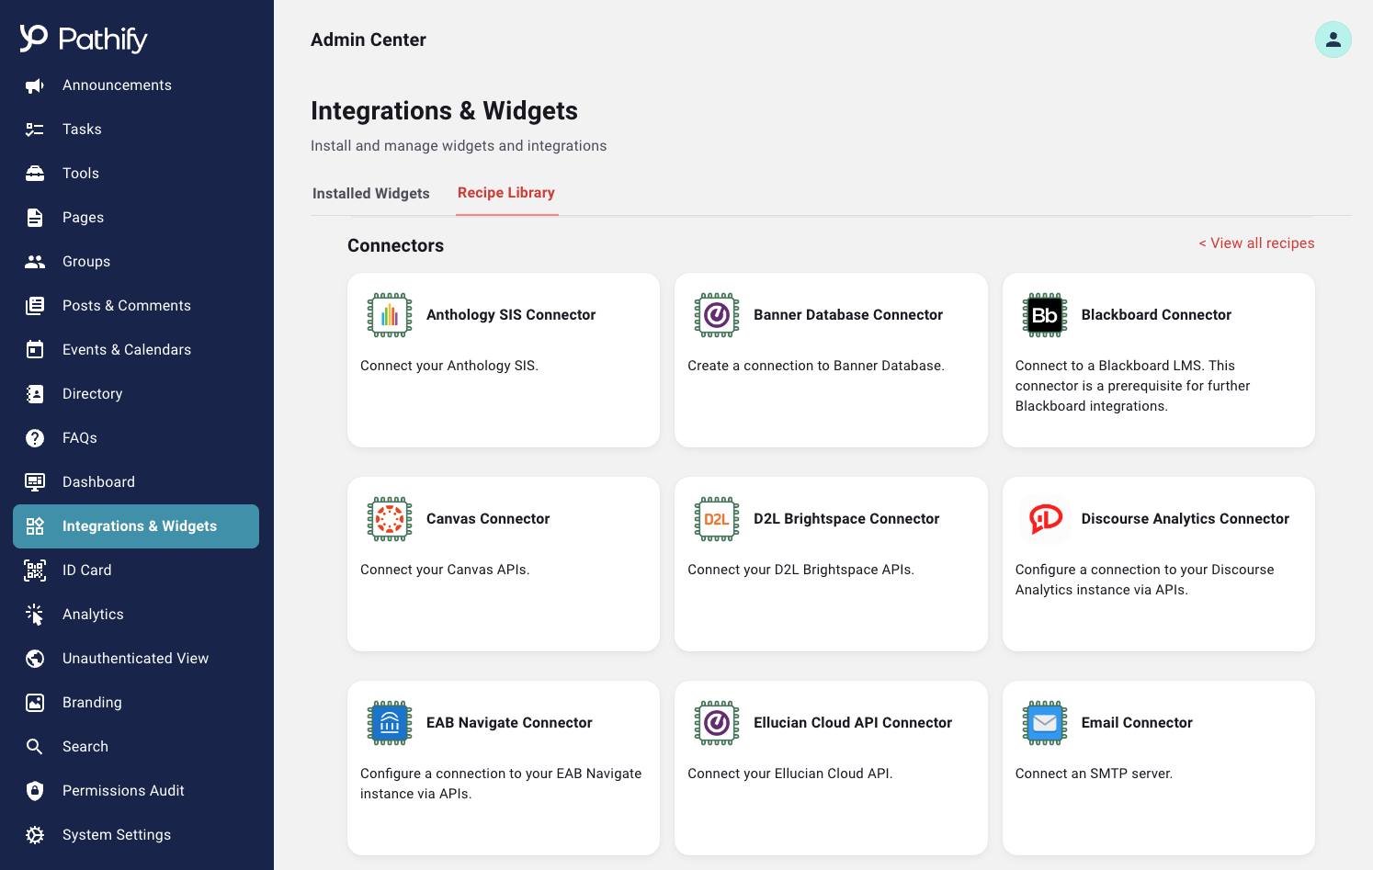Click 'Connect your Canvas APIs.' description
Viewport: 1373px width, 870px height.
click(445, 570)
